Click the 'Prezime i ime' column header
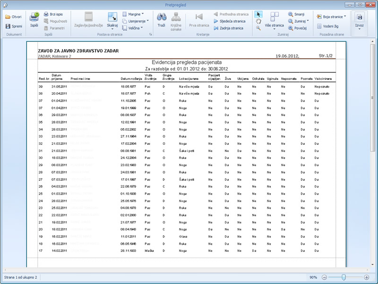The width and height of the screenshot is (378, 284). [80, 79]
